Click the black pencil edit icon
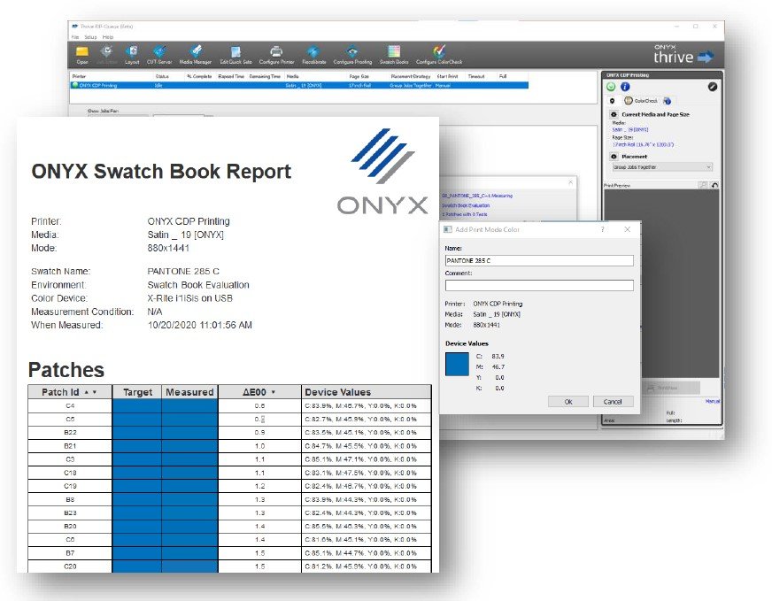Viewport: 772px width, 601px height. (x=713, y=87)
